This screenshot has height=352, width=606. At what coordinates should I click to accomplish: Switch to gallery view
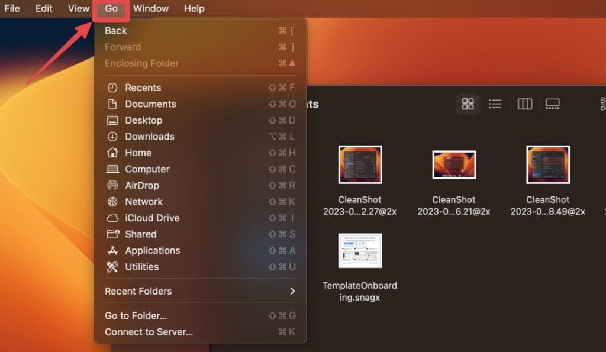coord(552,104)
